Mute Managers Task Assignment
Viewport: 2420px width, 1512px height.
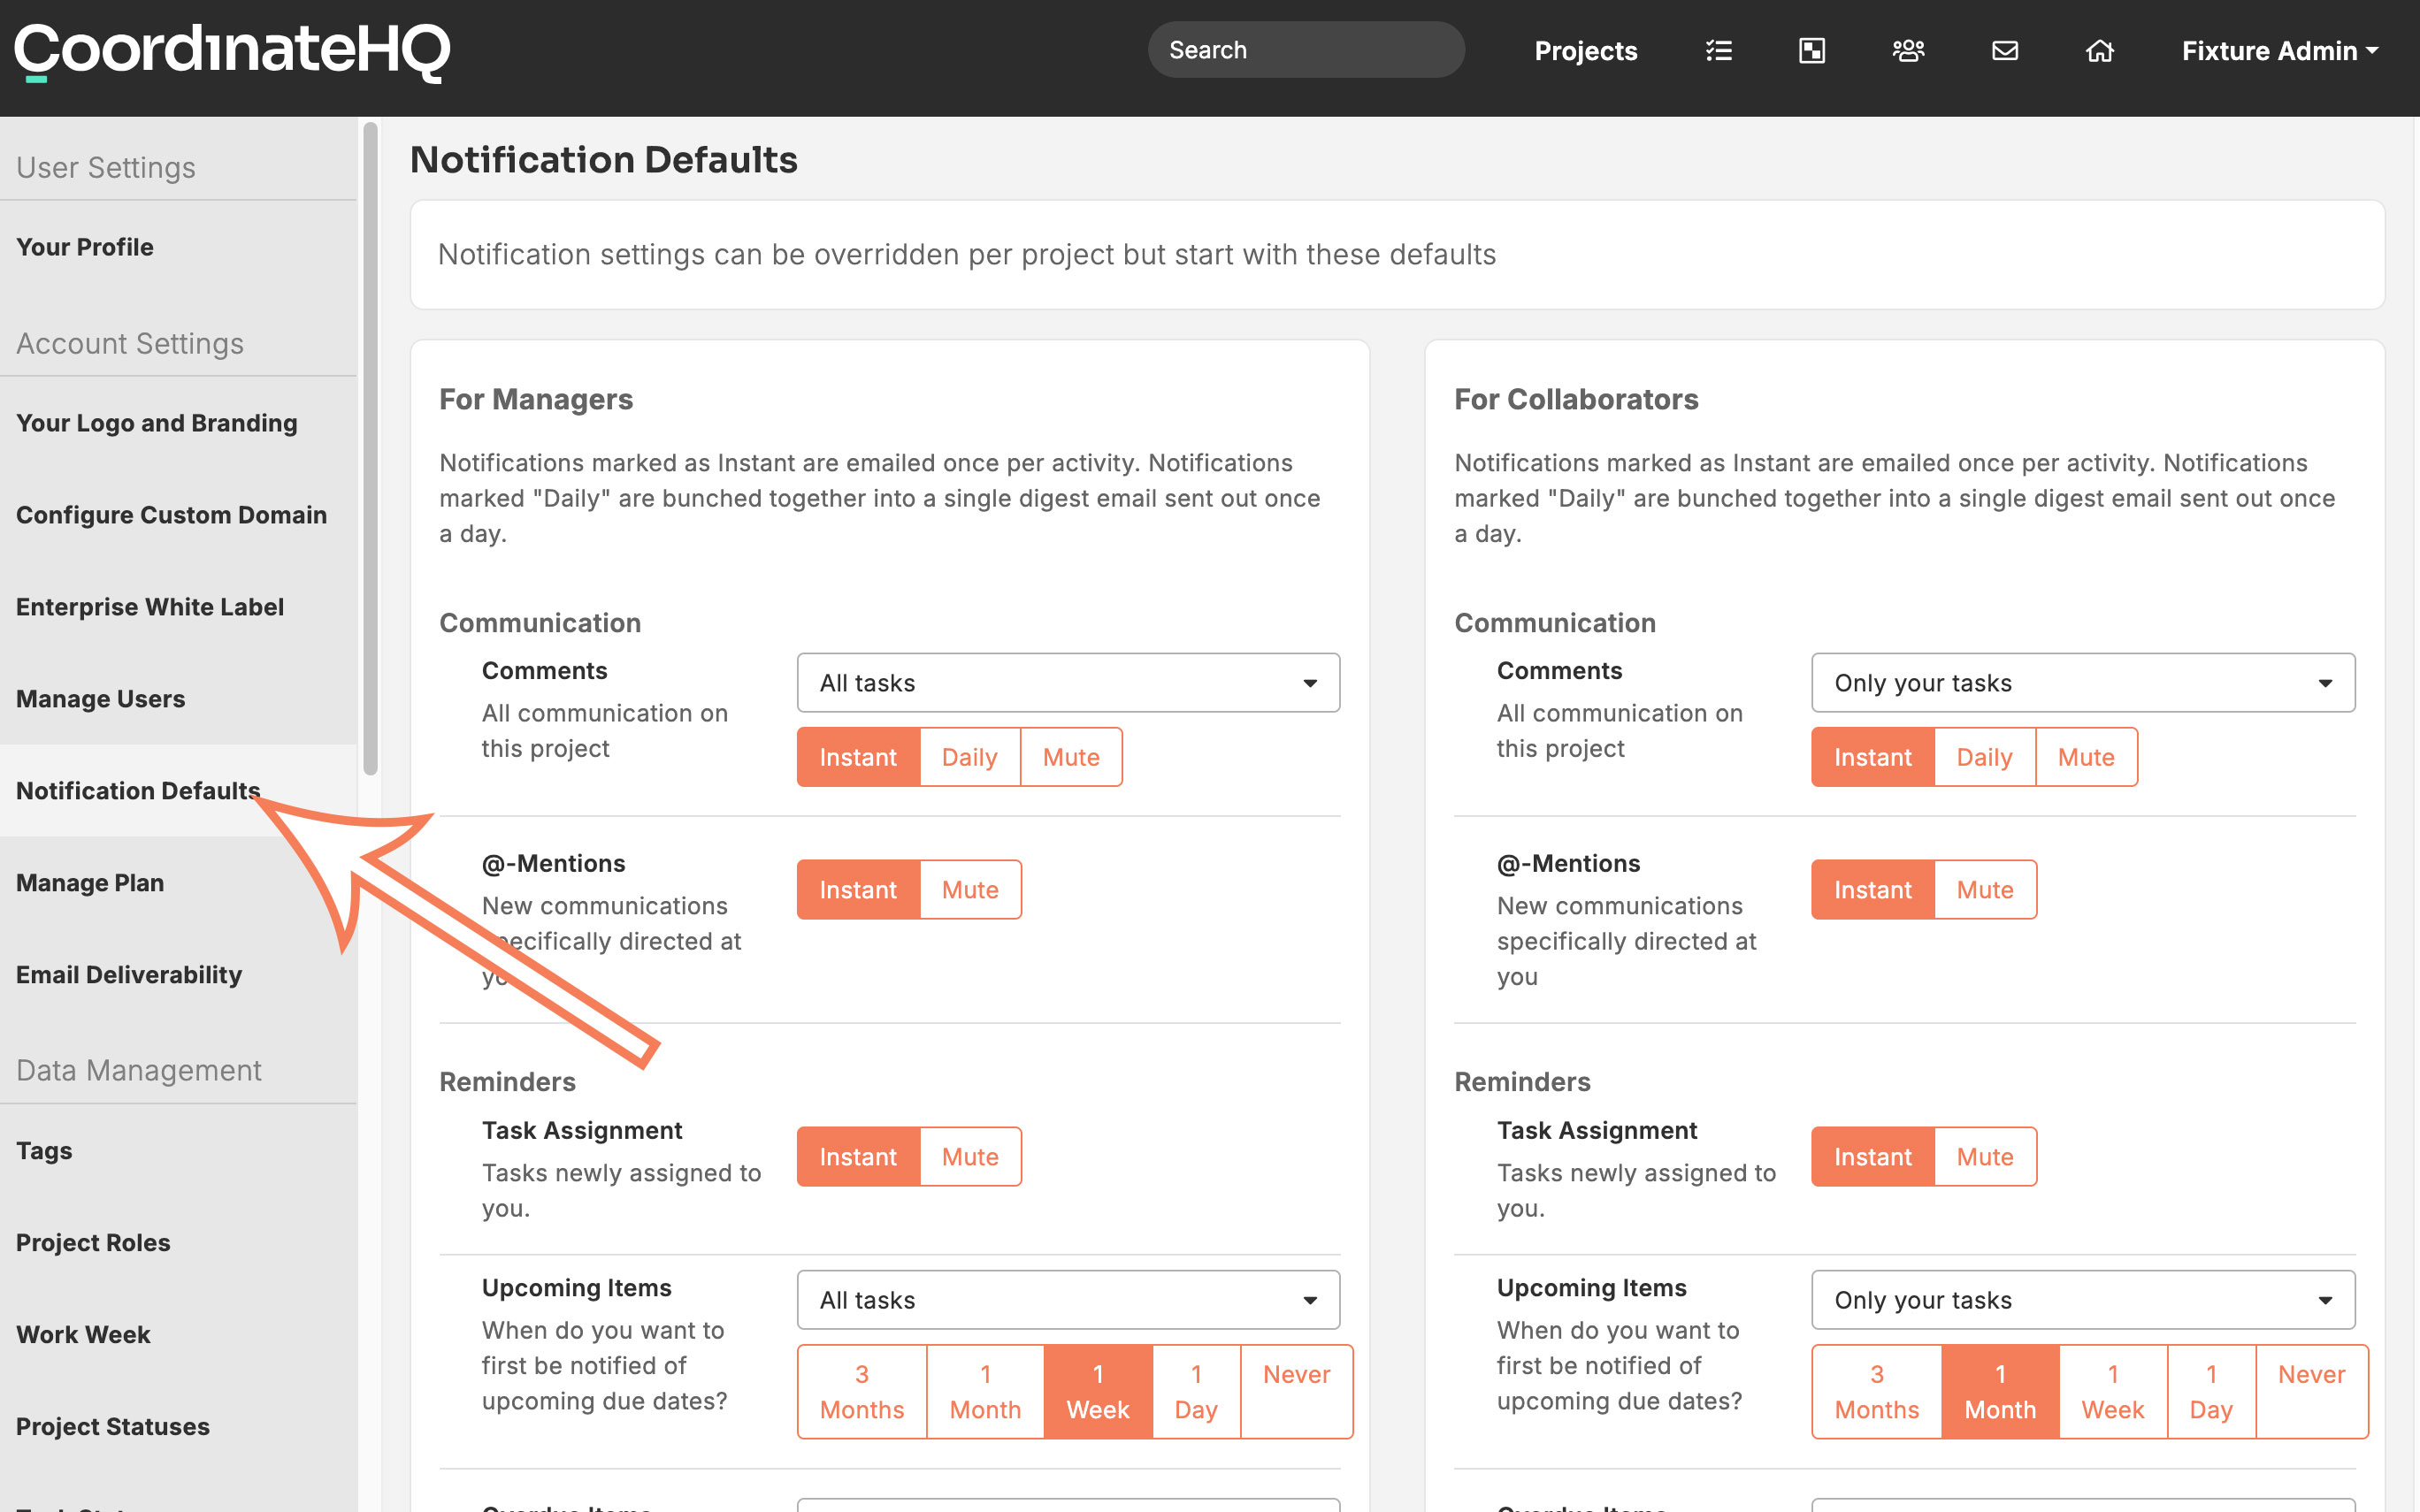[x=970, y=1157]
